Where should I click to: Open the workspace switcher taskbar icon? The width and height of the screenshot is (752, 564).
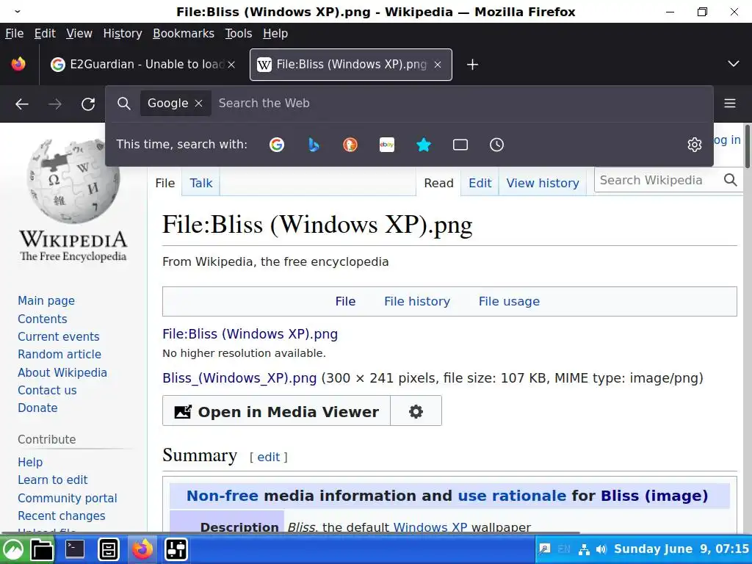(176, 549)
